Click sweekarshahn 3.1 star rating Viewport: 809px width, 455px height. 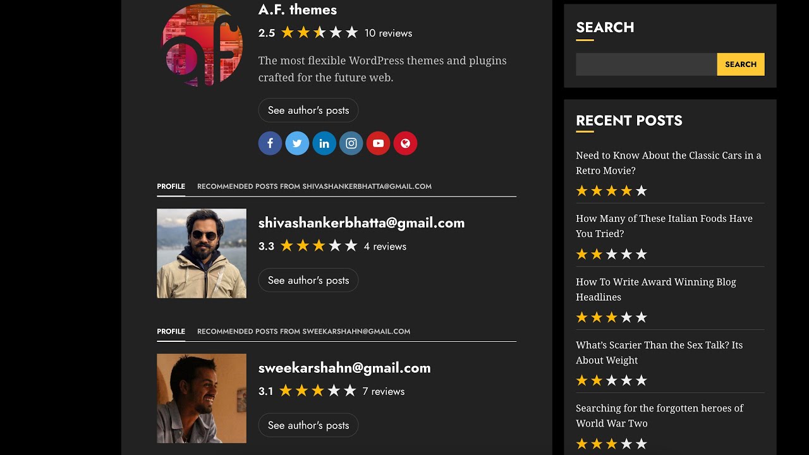click(x=318, y=391)
